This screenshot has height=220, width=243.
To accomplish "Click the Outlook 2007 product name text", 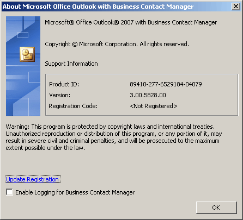I will click(131, 22).
